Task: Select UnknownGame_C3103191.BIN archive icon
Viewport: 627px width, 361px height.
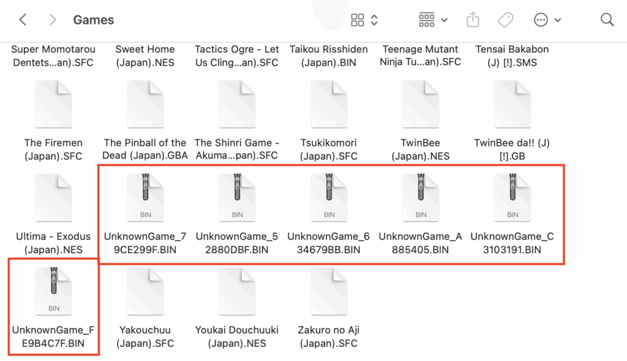Action: (x=512, y=197)
